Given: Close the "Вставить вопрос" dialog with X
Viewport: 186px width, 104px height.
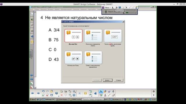Looking at the screenshot, I should coord(123,22).
